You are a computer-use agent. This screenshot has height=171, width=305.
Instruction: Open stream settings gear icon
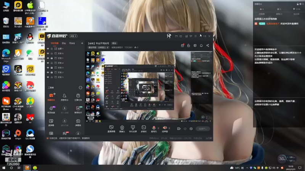point(191,129)
